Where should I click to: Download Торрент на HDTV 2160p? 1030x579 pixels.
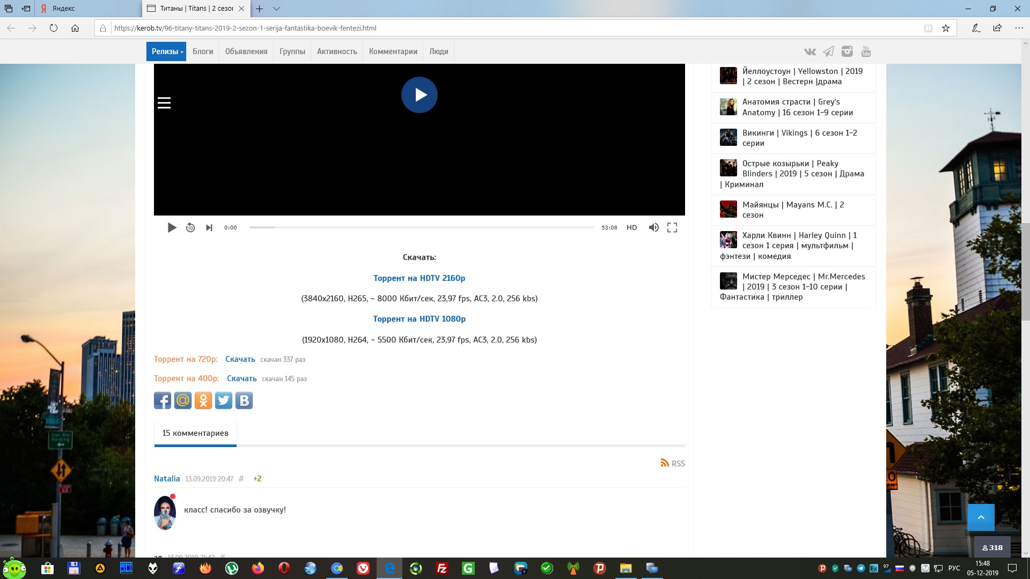(419, 278)
